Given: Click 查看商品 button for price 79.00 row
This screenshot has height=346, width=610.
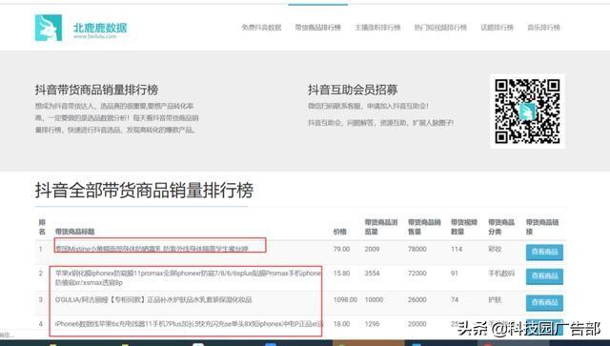Looking at the screenshot, I should [544, 252].
